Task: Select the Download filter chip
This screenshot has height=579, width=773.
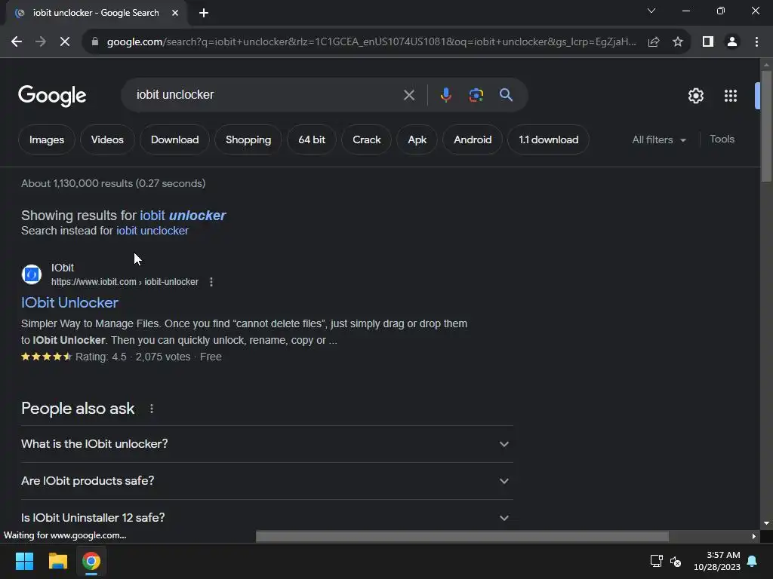Action: (174, 139)
